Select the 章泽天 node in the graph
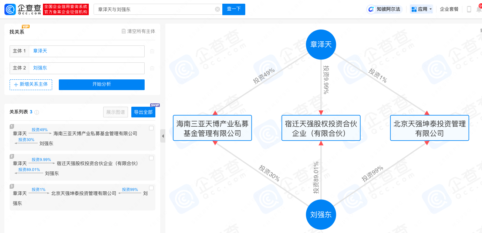The height and width of the screenshot is (233, 482). [321, 45]
